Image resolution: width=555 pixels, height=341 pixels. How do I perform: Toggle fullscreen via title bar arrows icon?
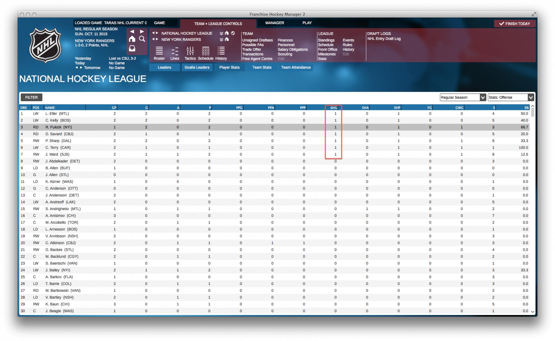click(534, 14)
